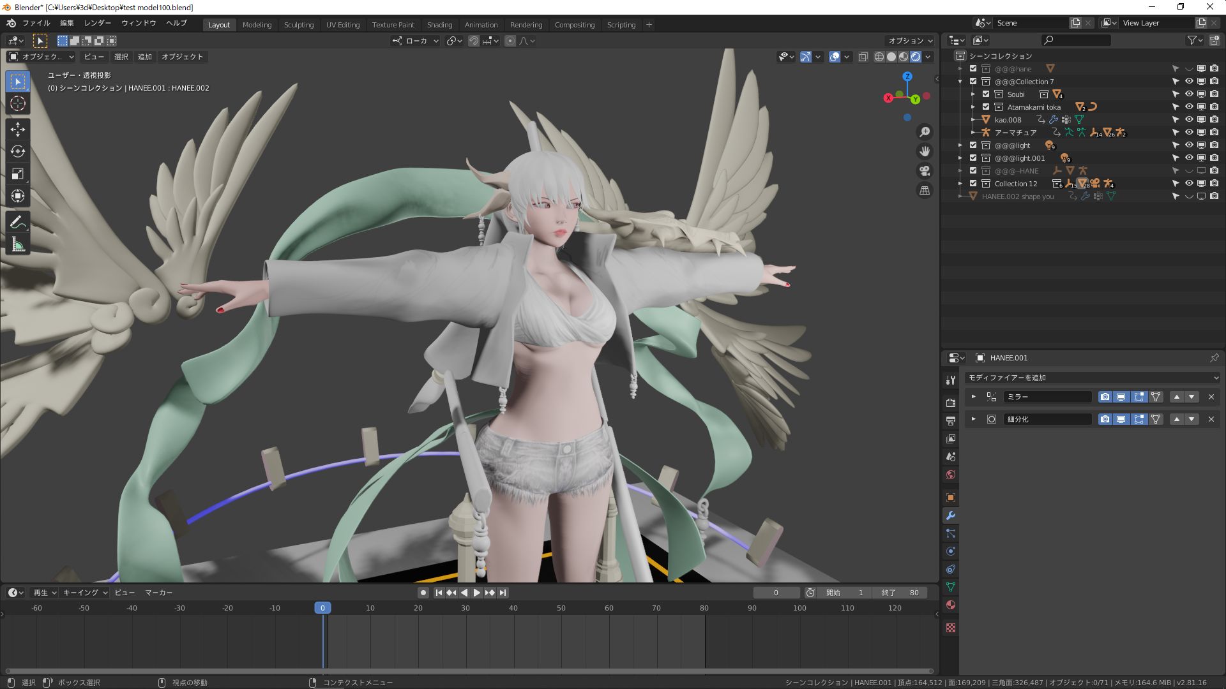Open the timeline Marker menu
Screen dimensions: 1226x689
click(158, 593)
